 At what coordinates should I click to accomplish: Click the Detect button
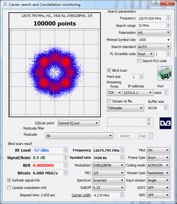(125, 136)
